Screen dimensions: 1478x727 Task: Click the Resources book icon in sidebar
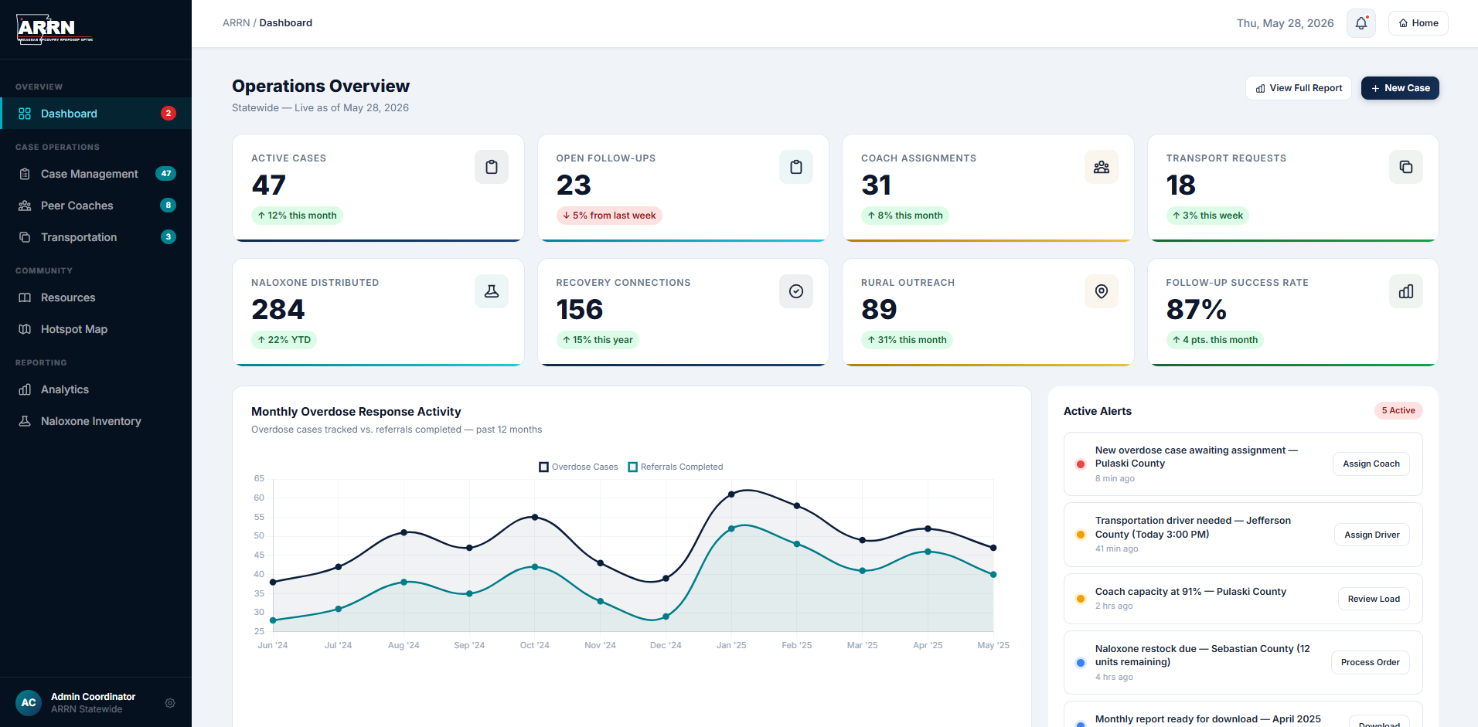point(25,297)
